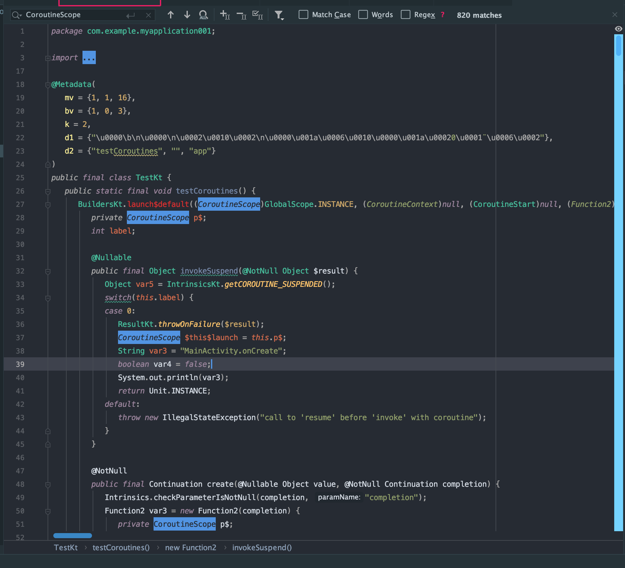
Task: Click invokeSuspend method name
Action: pos(209,271)
